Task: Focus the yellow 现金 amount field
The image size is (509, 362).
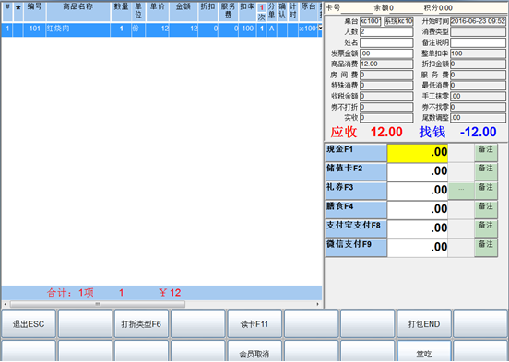Action: [x=418, y=153]
